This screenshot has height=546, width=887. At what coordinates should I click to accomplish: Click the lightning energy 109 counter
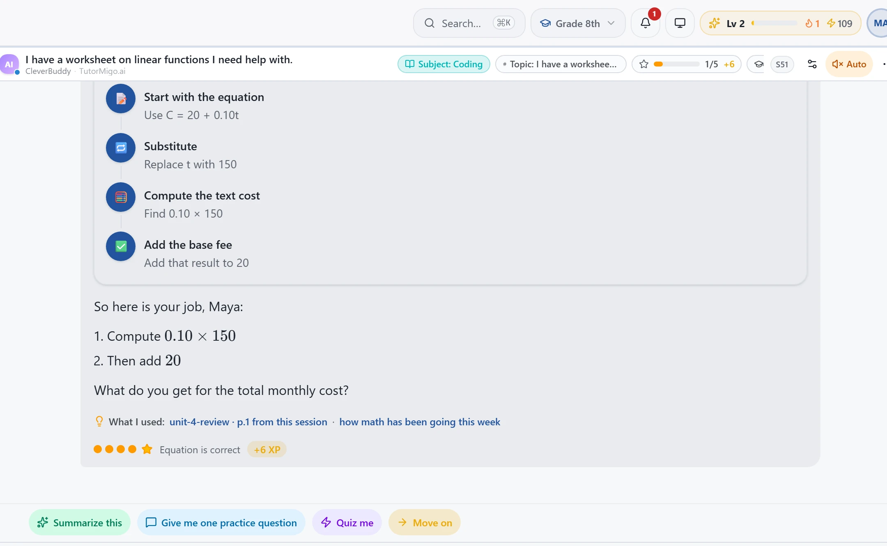tap(839, 23)
